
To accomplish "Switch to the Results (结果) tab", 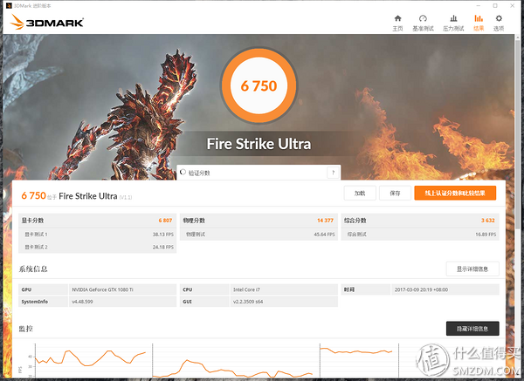I will [479, 23].
